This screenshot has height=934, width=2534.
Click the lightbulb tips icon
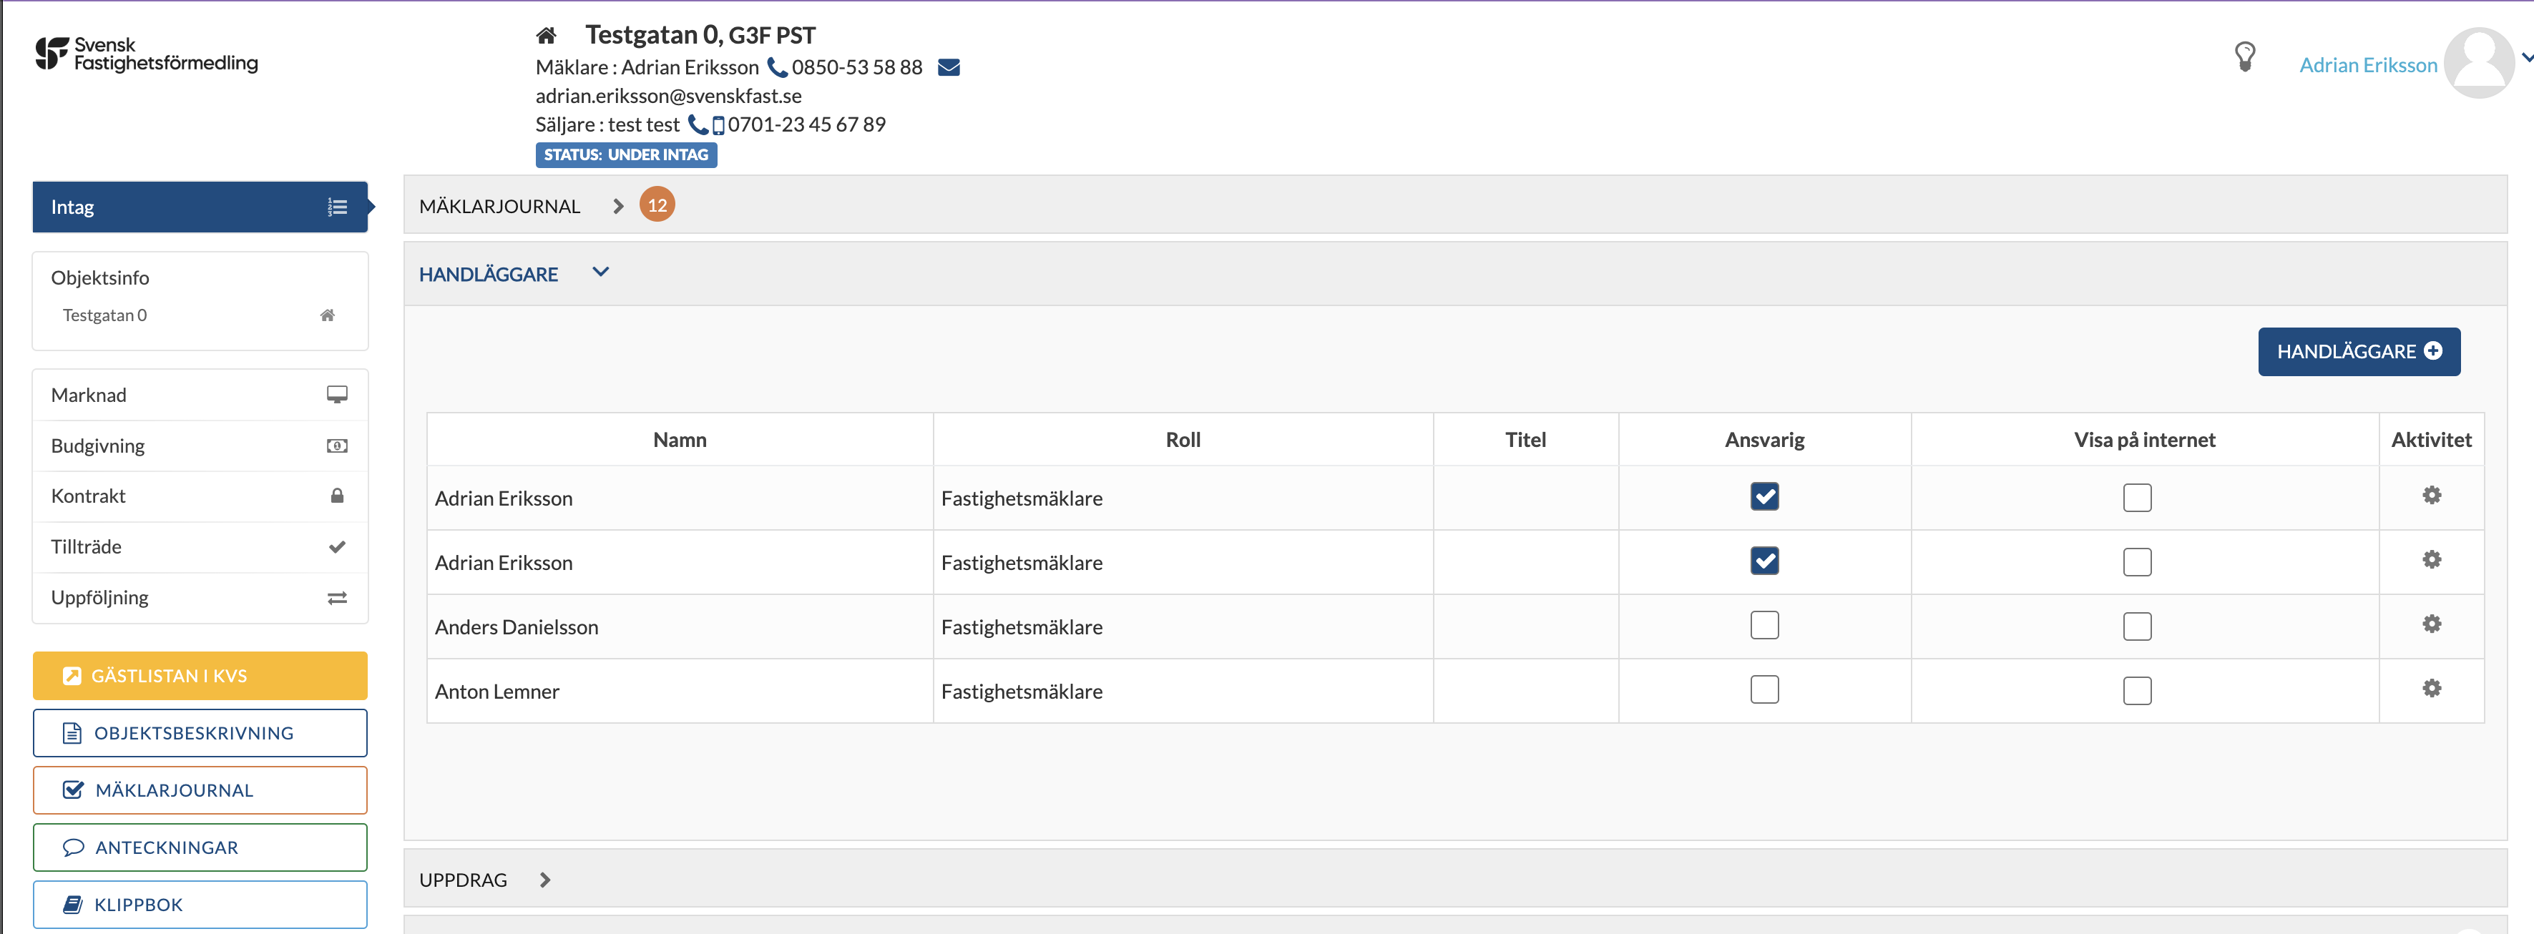coord(2244,57)
